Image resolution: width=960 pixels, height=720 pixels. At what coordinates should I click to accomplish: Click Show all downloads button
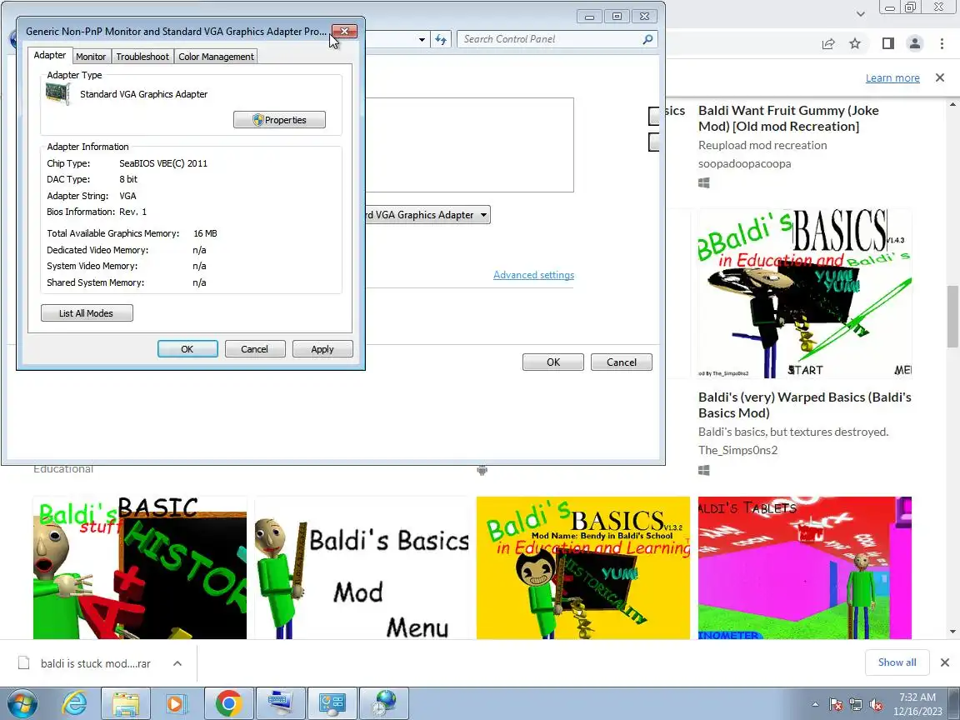coord(897,662)
